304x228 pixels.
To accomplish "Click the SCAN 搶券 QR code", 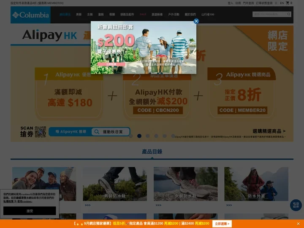I will tap(41, 132).
